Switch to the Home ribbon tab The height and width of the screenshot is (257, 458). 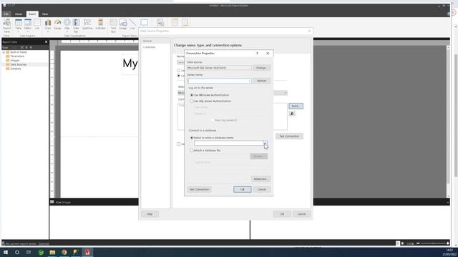pos(19,14)
